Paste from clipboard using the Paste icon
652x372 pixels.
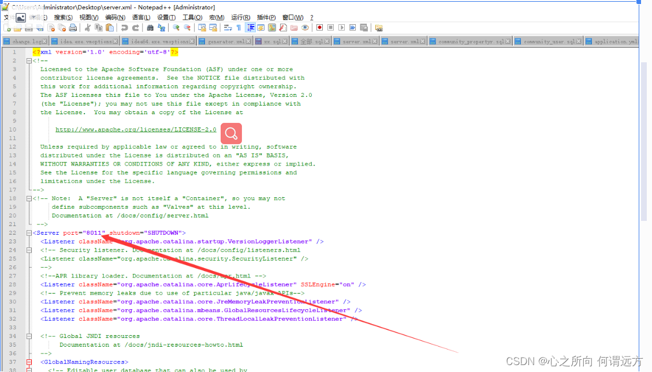[110, 28]
